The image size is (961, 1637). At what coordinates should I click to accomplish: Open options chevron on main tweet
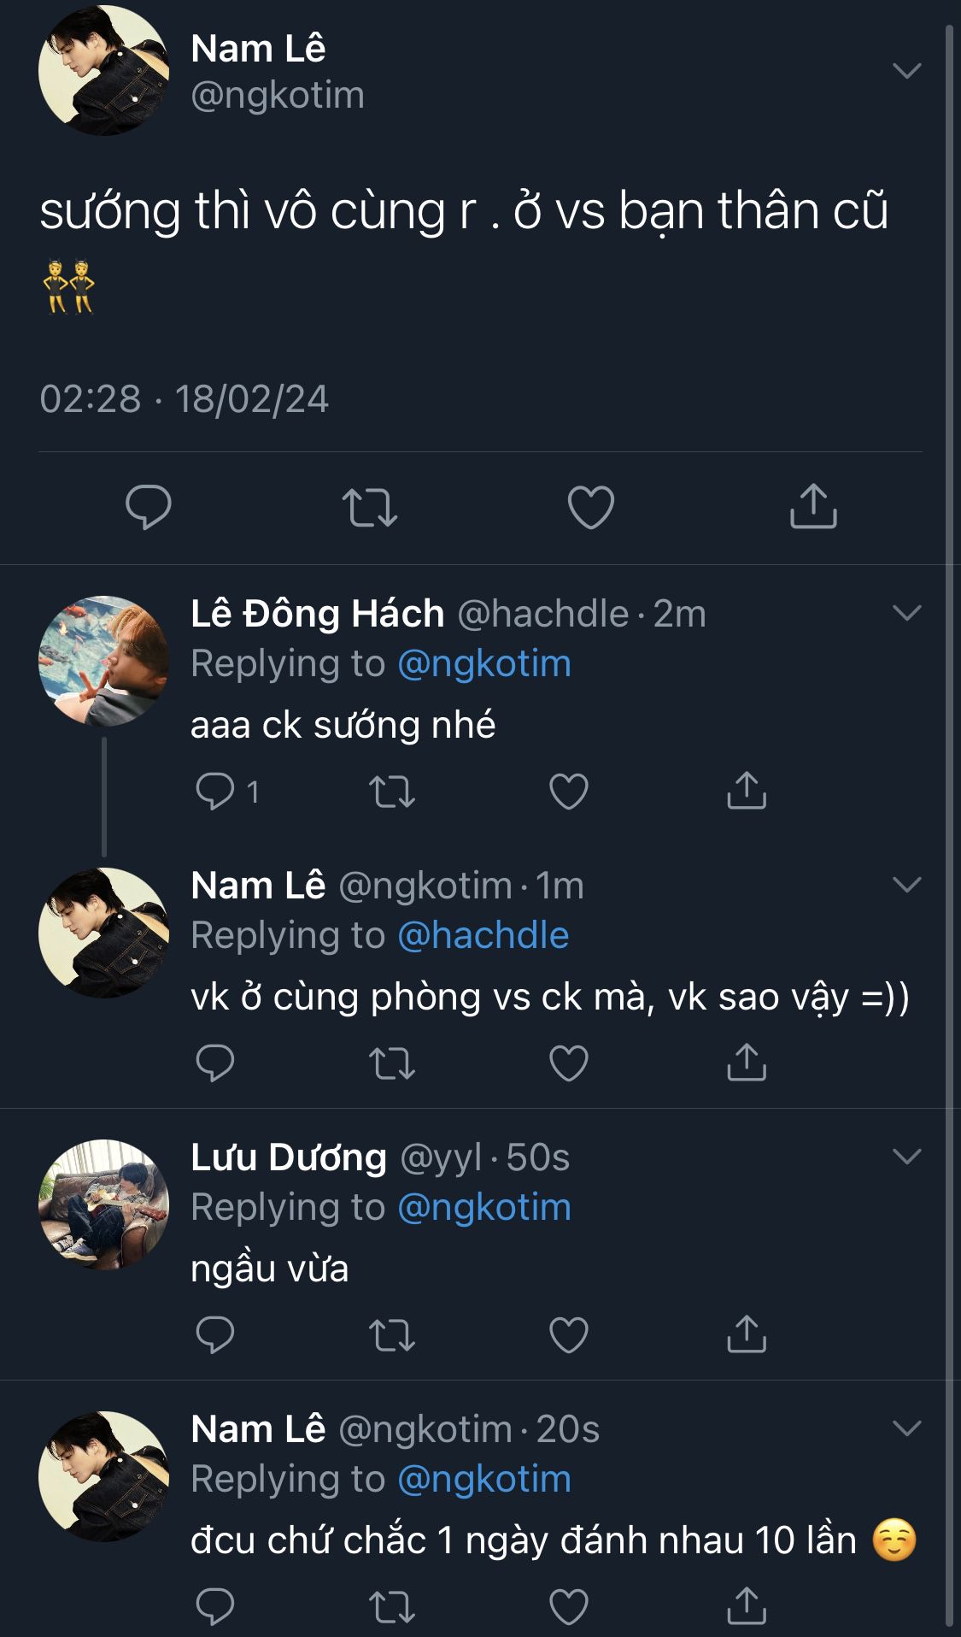(x=906, y=70)
